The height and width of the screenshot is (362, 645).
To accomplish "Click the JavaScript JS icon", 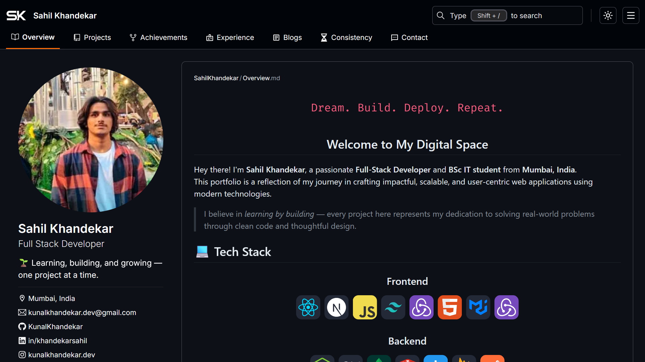I will [365, 307].
